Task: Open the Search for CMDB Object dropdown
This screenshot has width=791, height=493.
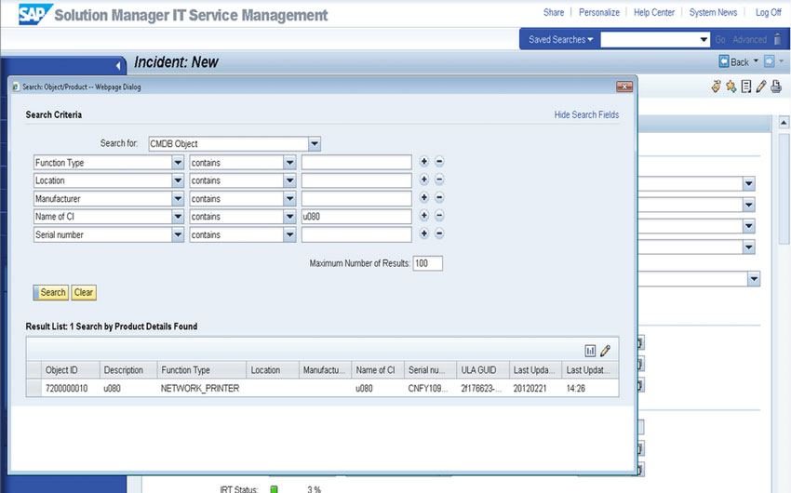Action: 315,144
